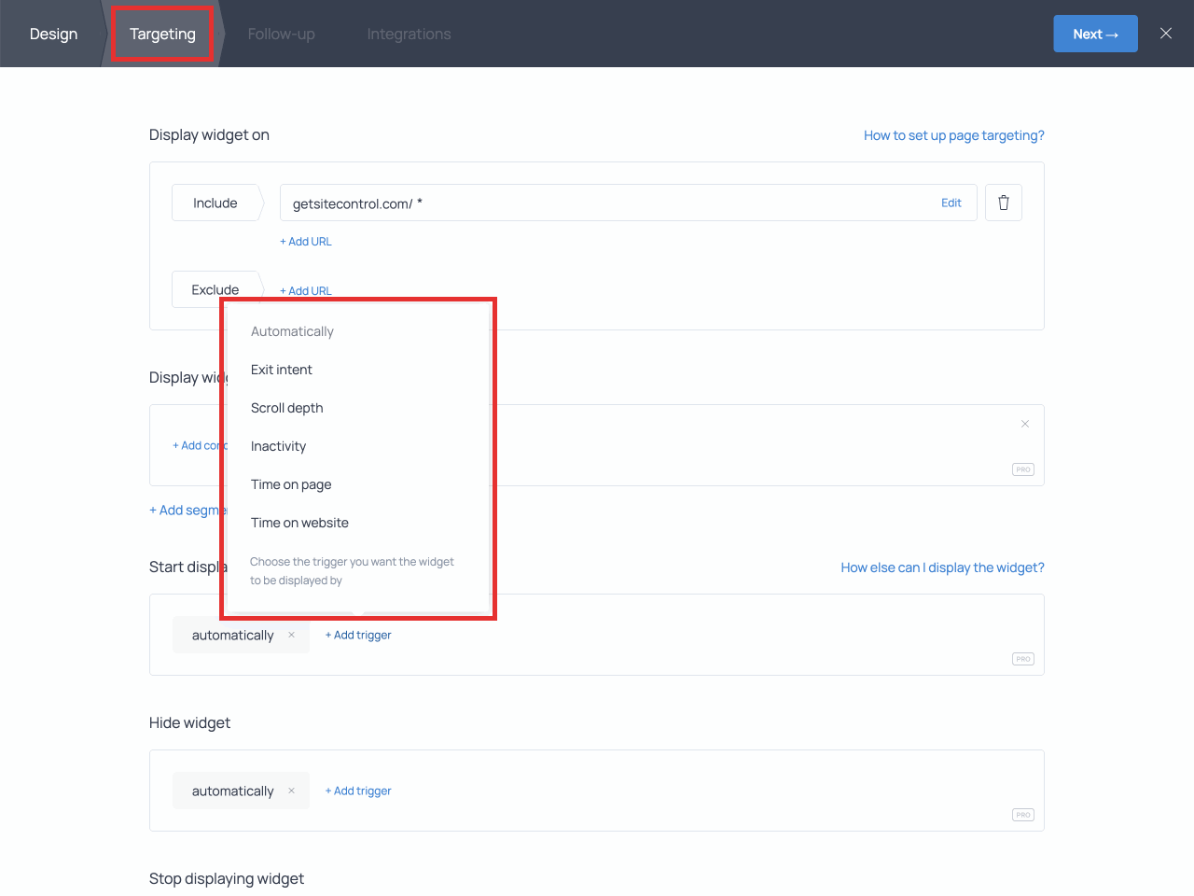Viewport: 1194px width, 896px height.
Task: Go to the Integrations tab
Action: coord(409,34)
